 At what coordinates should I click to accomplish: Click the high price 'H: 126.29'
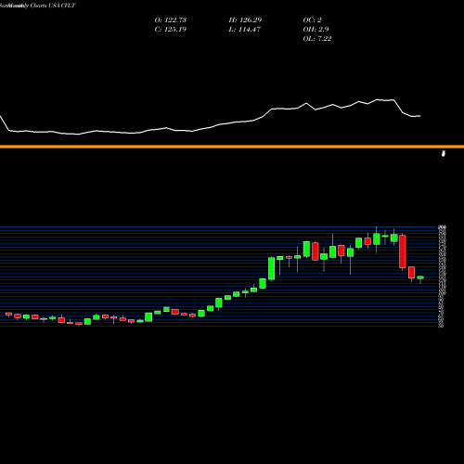[245, 20]
